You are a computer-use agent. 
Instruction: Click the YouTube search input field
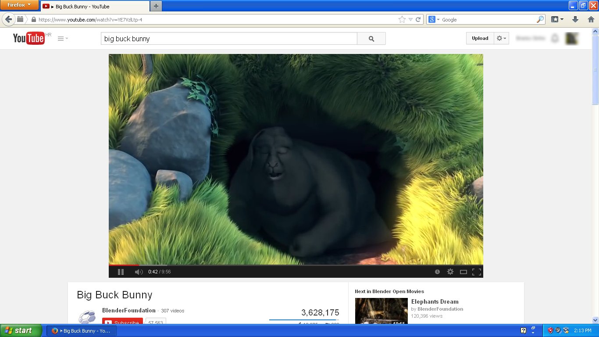tap(229, 39)
